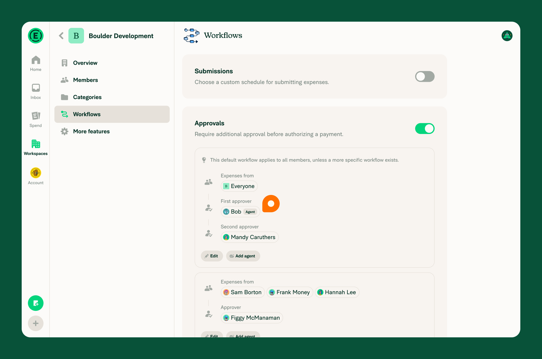Click the green create expense button
The image size is (542, 359).
coord(36,303)
